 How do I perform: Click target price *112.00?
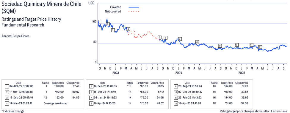59,92
